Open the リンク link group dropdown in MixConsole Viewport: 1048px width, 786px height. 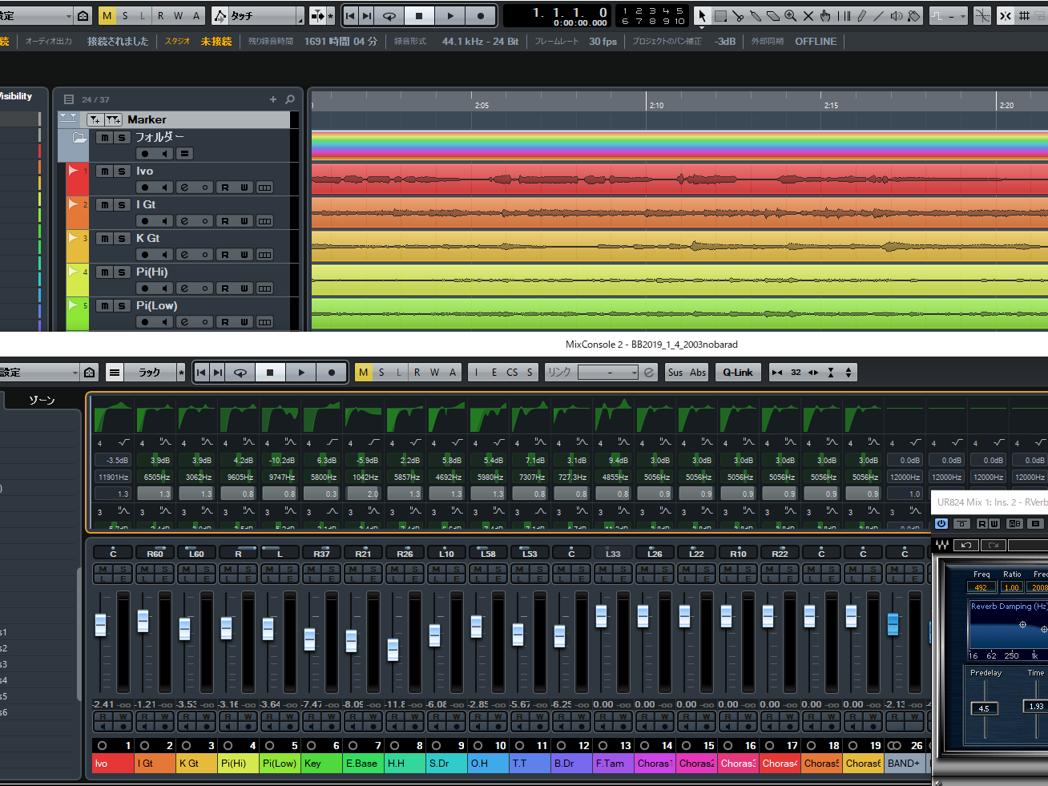point(608,373)
